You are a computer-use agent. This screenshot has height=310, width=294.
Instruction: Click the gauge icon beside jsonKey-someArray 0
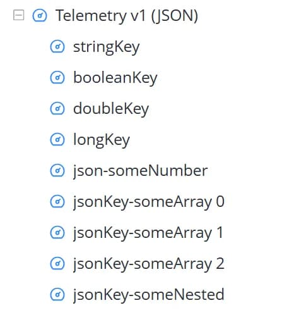coord(57,201)
